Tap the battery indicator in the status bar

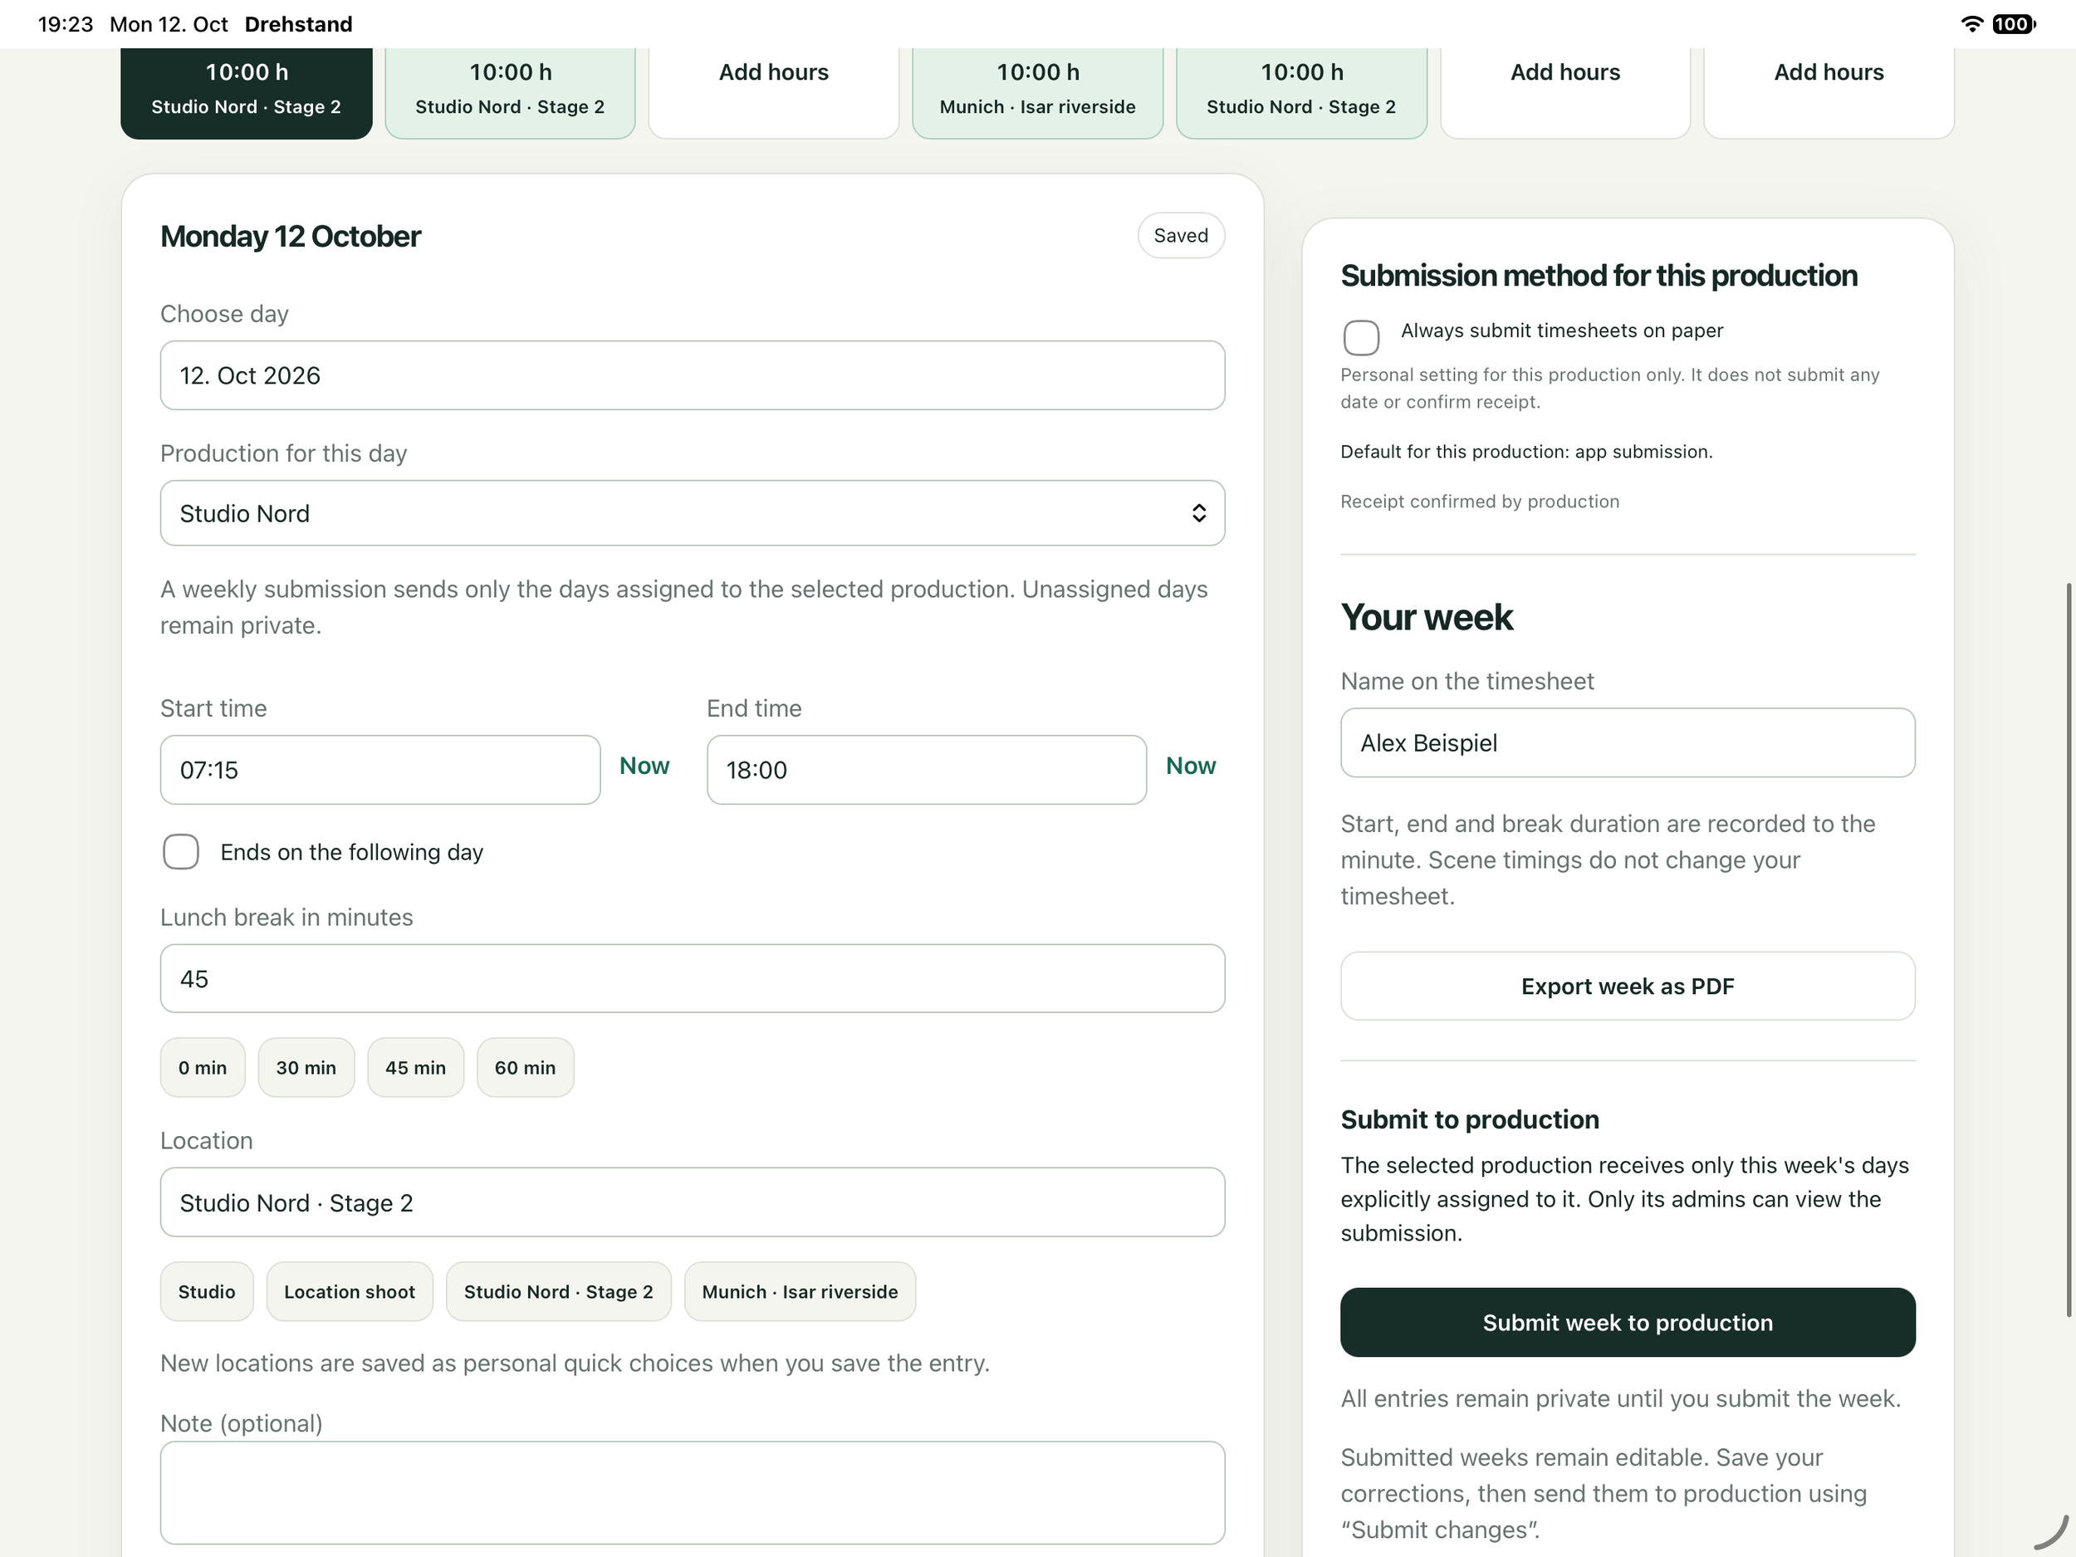point(2014,23)
